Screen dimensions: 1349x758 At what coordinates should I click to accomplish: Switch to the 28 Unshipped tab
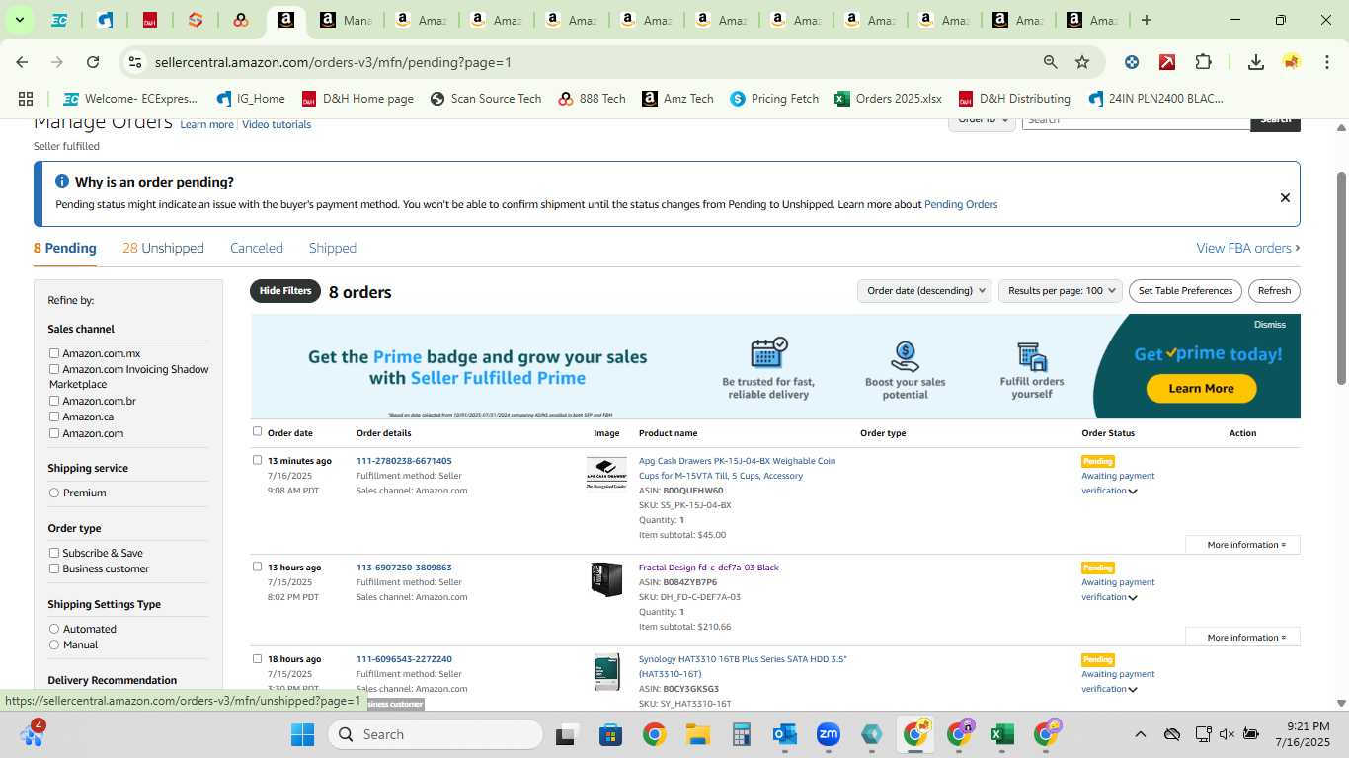point(163,248)
